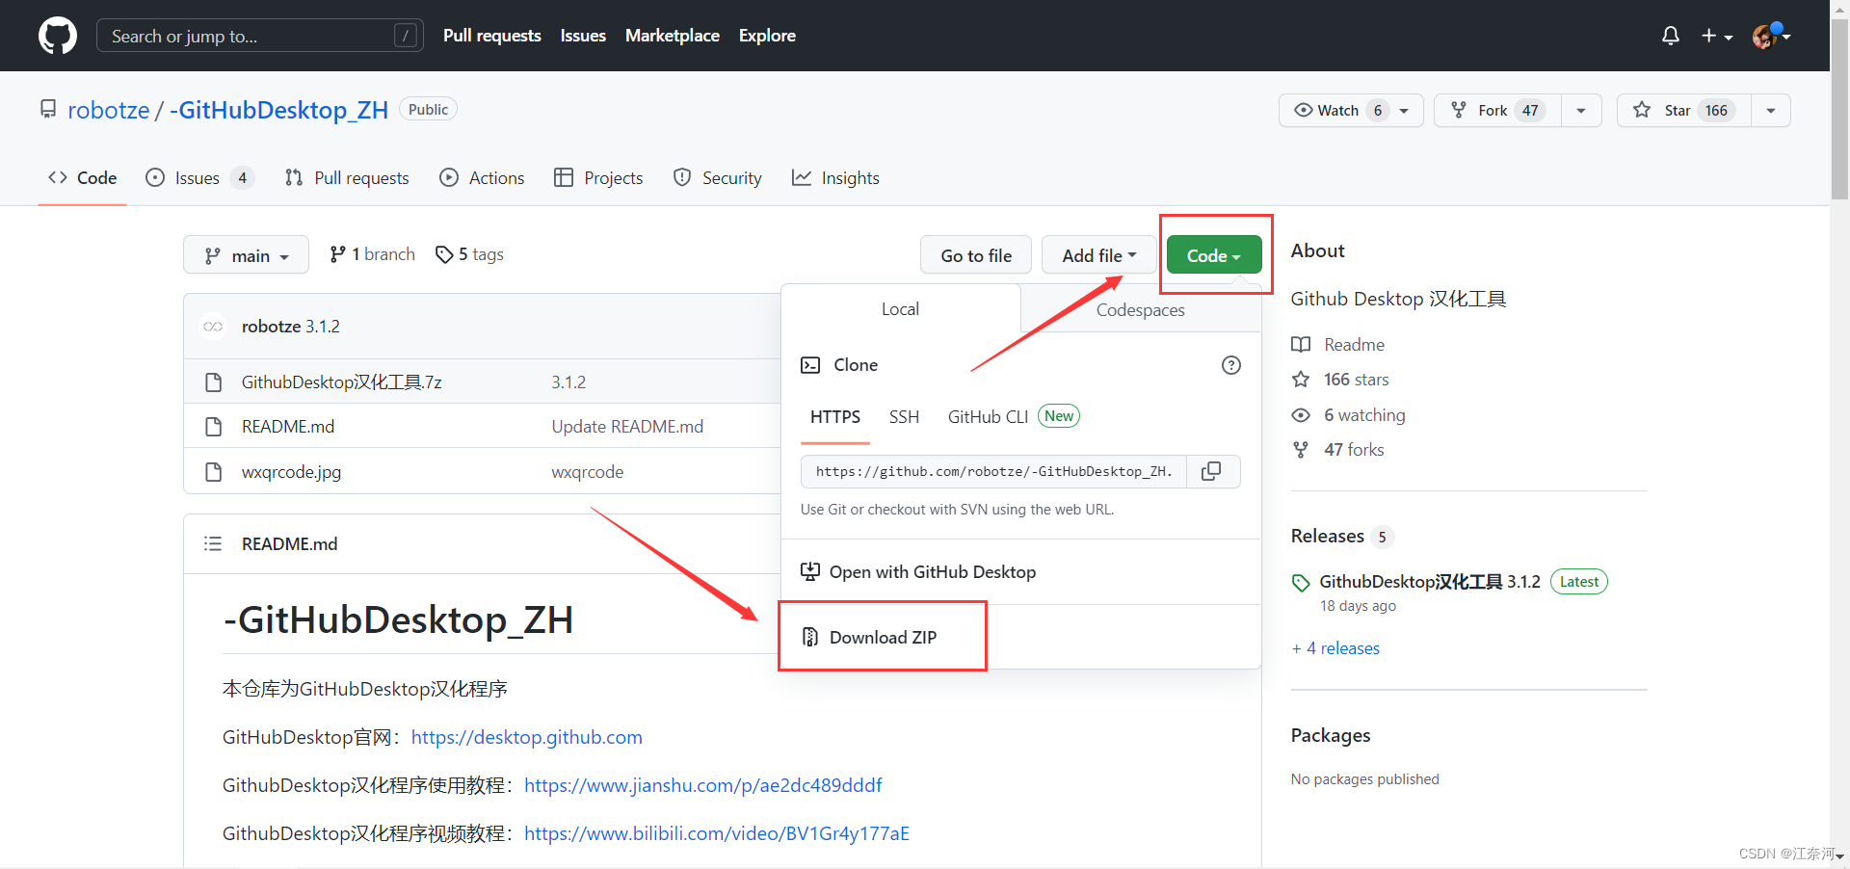Copy the HTTPS clone URL
The height and width of the screenshot is (869, 1850).
[x=1212, y=471]
